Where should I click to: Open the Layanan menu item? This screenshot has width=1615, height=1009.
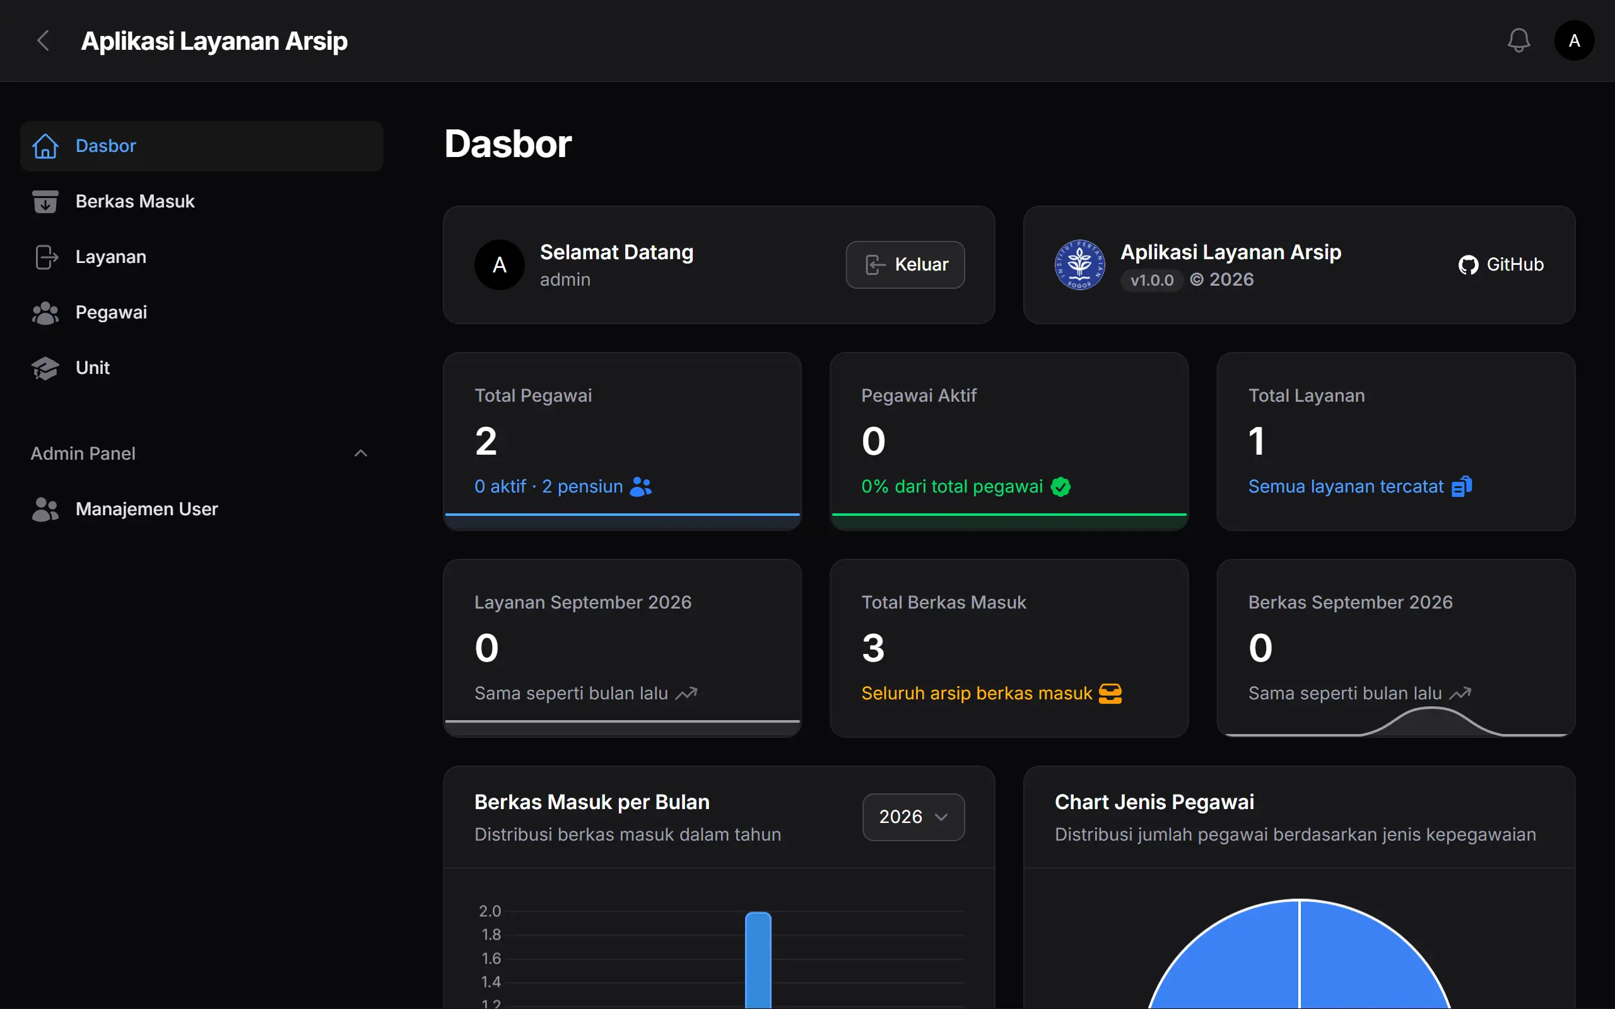pos(201,257)
